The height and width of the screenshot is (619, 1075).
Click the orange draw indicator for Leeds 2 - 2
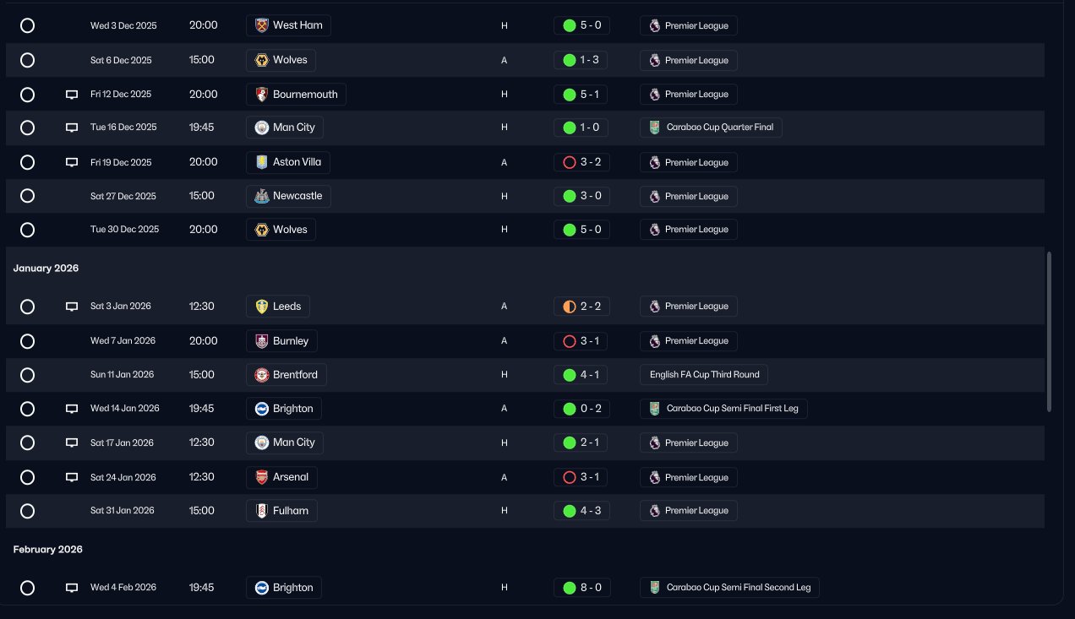pyautogui.click(x=569, y=307)
